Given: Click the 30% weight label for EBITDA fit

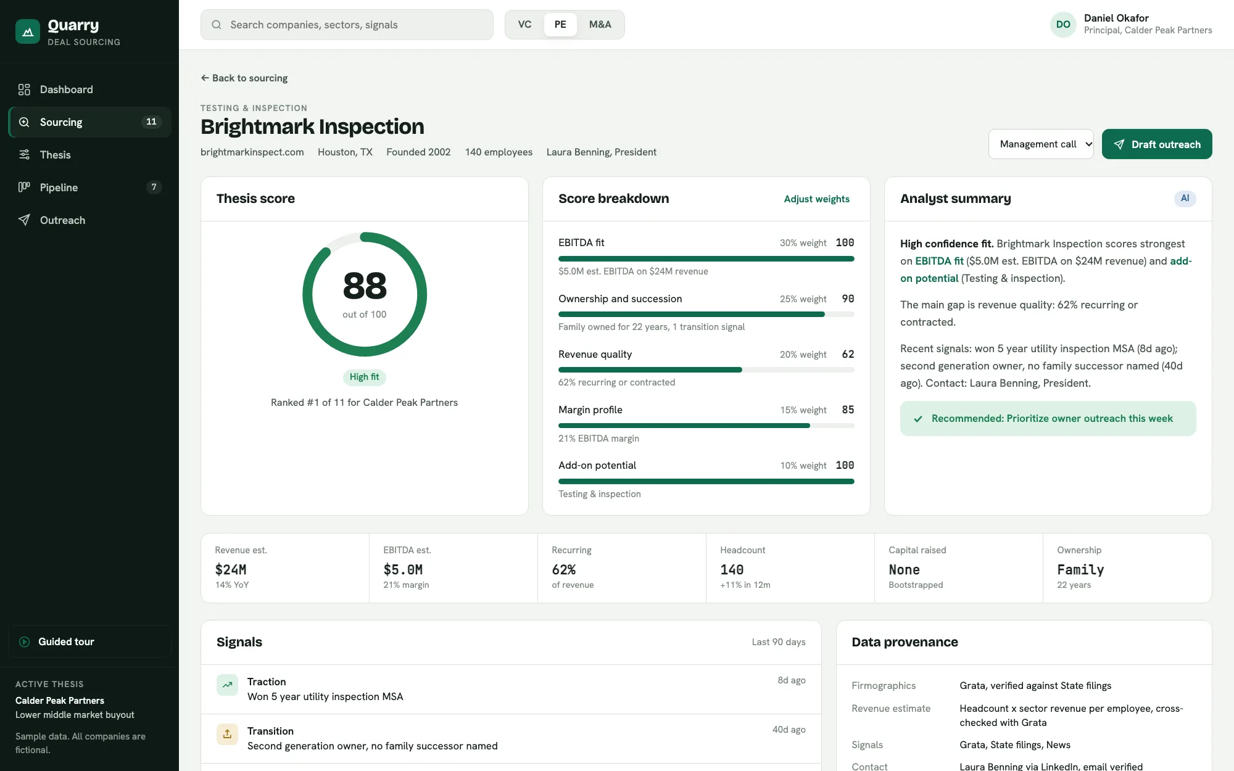Looking at the screenshot, I should click(x=803, y=243).
